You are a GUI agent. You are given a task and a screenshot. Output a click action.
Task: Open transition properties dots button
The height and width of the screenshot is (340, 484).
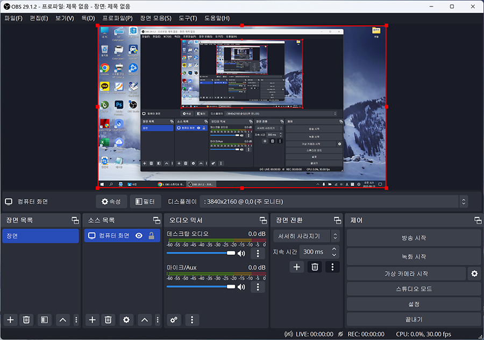tap(332, 267)
